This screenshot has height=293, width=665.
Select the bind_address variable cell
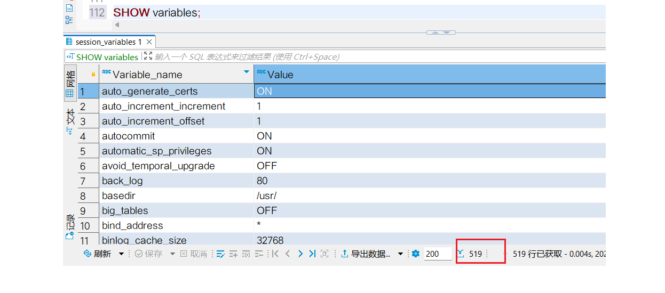coord(176,225)
